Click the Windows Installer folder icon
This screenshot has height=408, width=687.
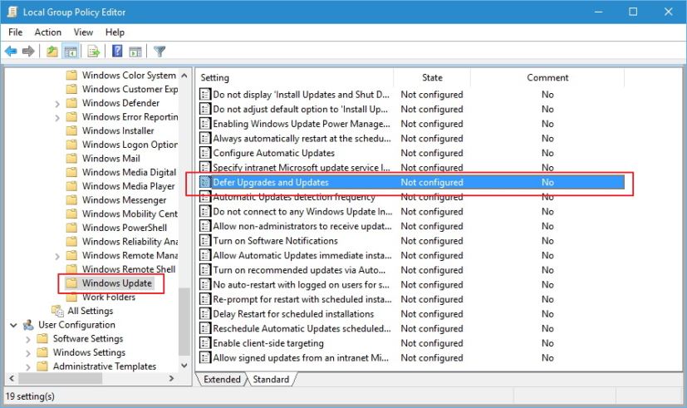71,131
